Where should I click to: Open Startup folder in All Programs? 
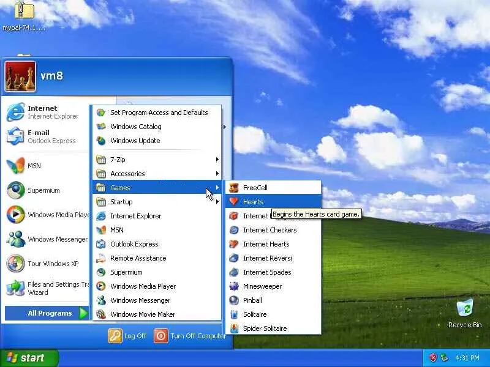click(157, 202)
